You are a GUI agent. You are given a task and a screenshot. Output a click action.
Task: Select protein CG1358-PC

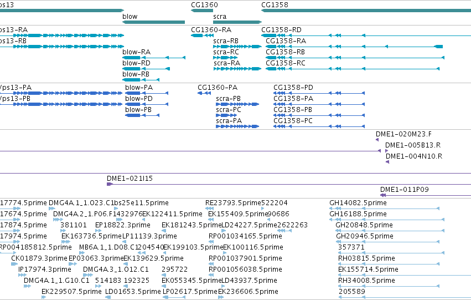click(319, 126)
